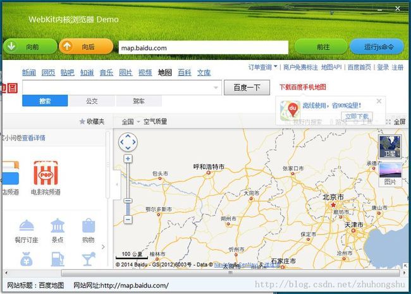Image resolution: width=411 pixels, height=294 pixels.
Task: Click the horizontal scrollbar thumb
Action: click(230, 273)
